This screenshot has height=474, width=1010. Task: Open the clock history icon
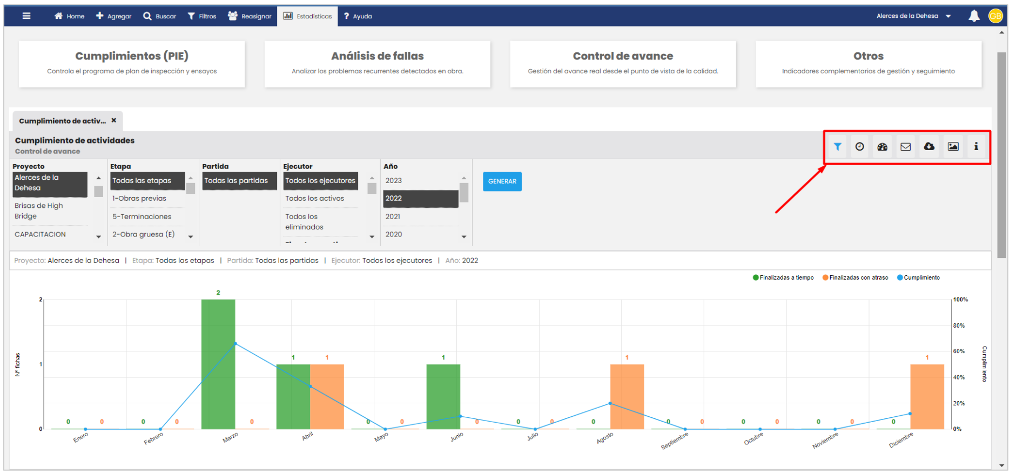860,147
